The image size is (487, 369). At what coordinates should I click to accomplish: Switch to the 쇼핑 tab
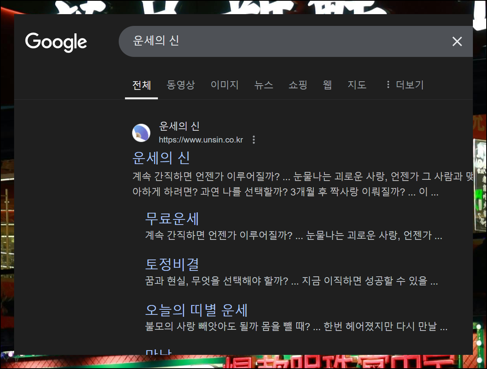pos(298,85)
